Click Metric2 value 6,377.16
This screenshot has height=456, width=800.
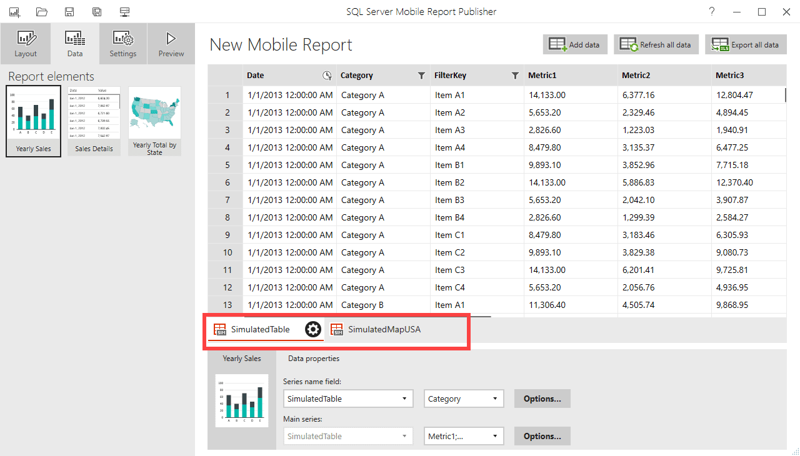click(x=664, y=95)
